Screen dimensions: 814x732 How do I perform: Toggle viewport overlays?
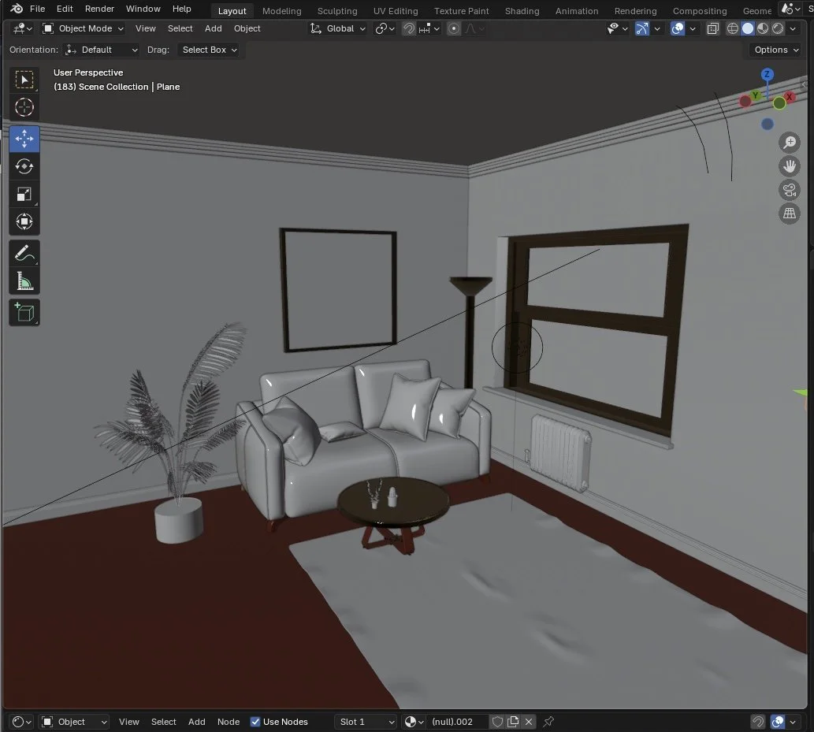[x=678, y=28]
